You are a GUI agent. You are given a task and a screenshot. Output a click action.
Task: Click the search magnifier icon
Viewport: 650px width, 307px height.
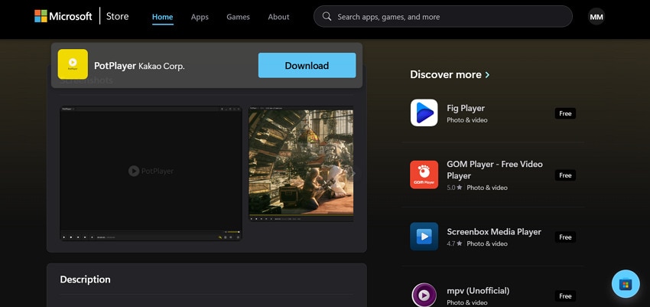click(x=327, y=17)
